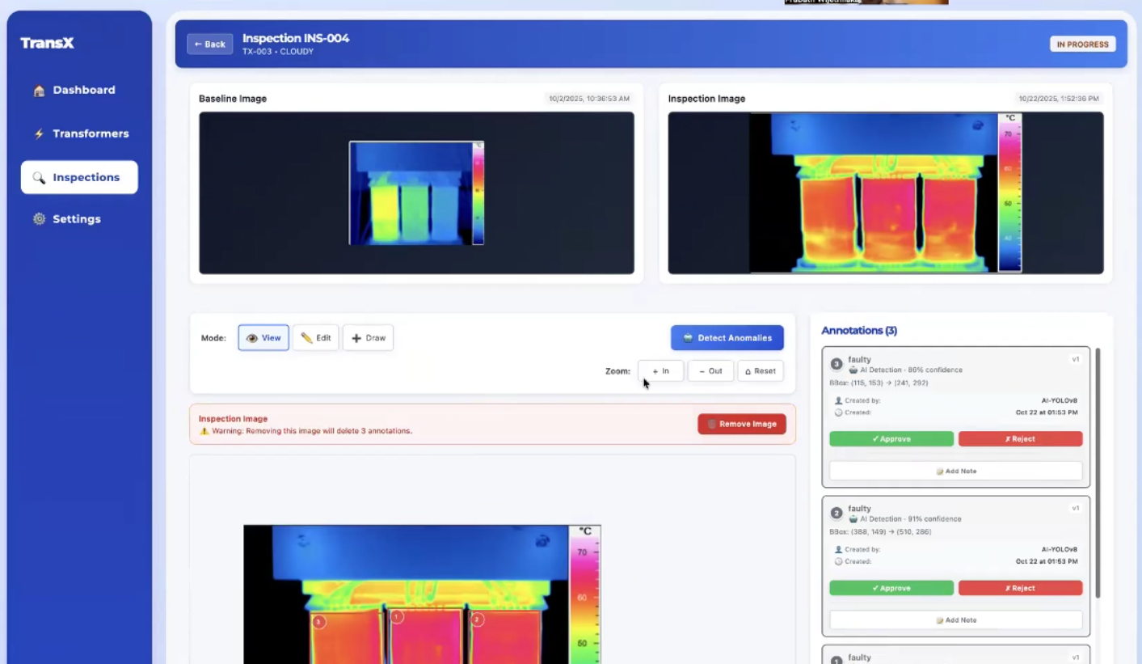Open the Dashboard page
This screenshot has height=664, width=1142.
(79, 91)
